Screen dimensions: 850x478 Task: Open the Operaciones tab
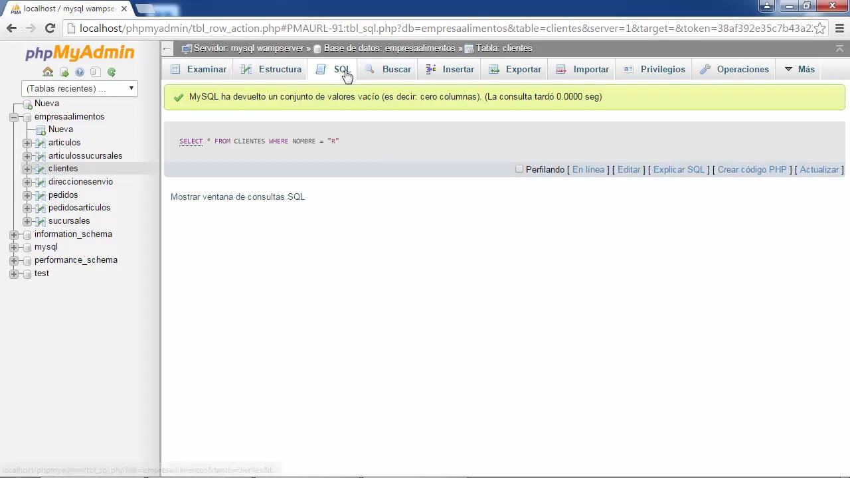tap(734, 69)
